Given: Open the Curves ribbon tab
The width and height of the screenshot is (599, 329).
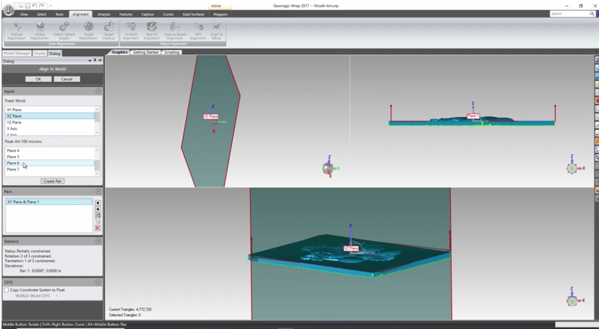Looking at the screenshot, I should [168, 14].
